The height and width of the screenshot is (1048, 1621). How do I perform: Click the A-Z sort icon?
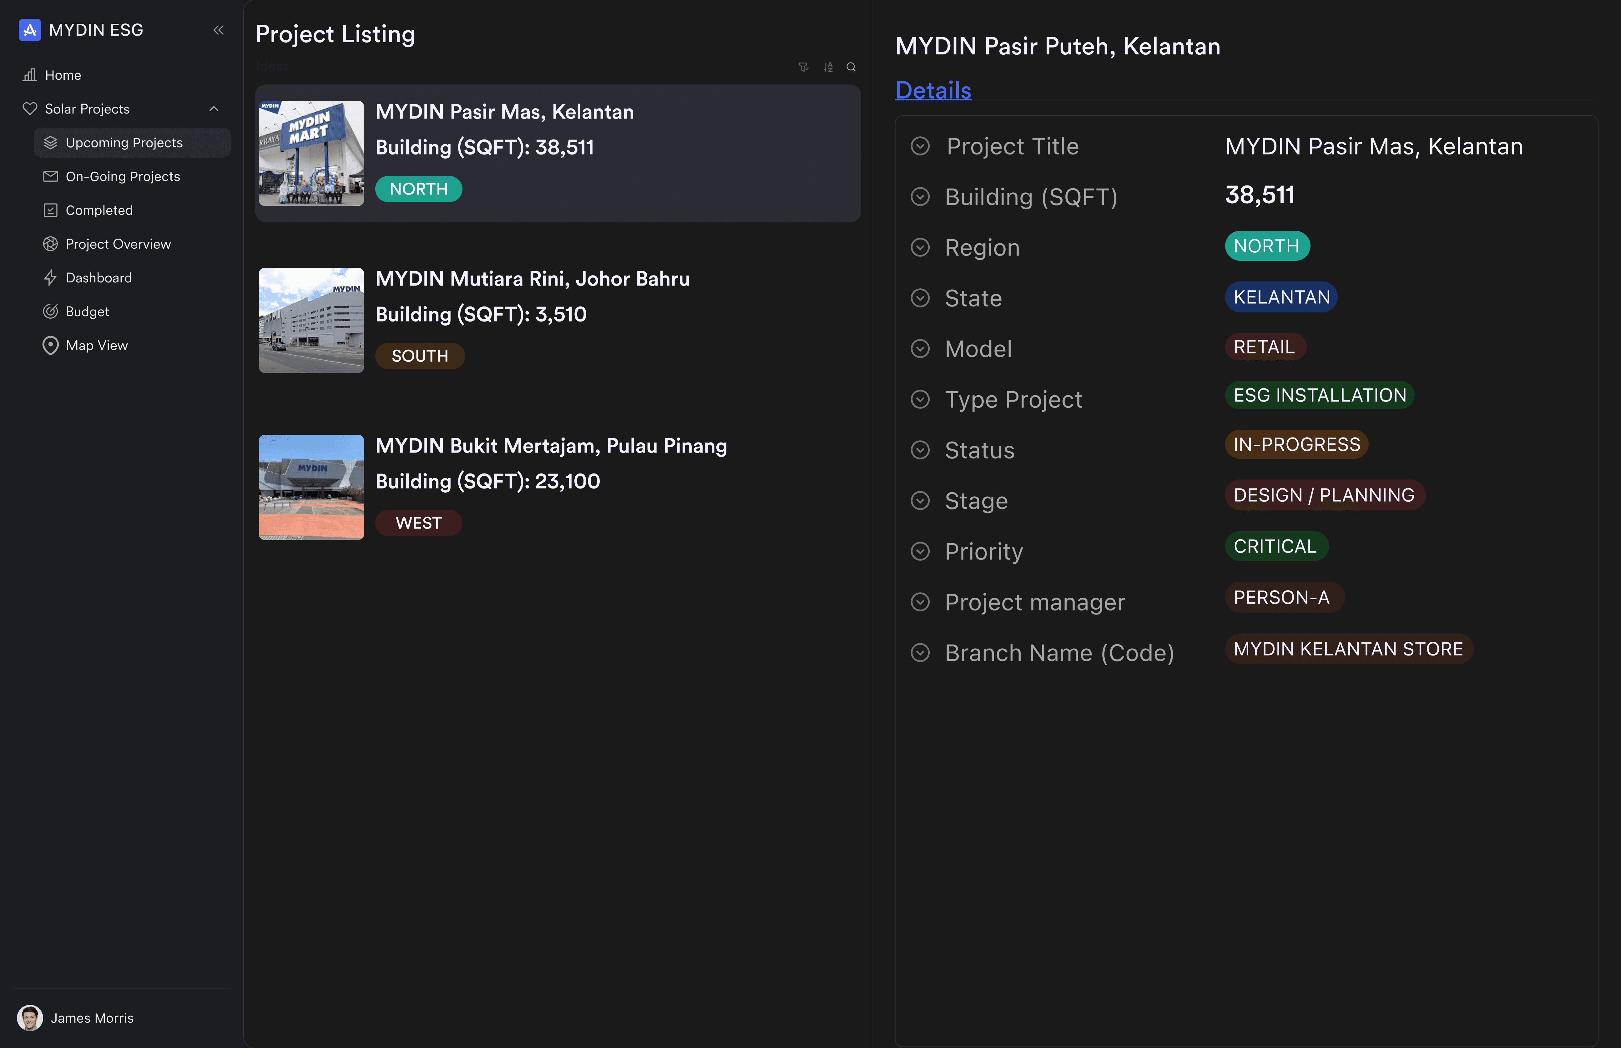828,67
